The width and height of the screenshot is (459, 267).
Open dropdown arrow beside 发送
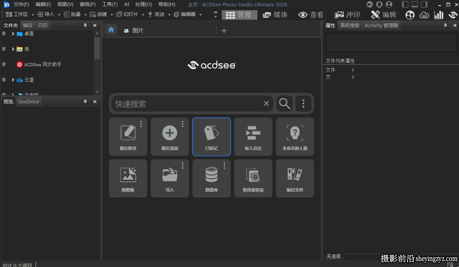(169, 15)
